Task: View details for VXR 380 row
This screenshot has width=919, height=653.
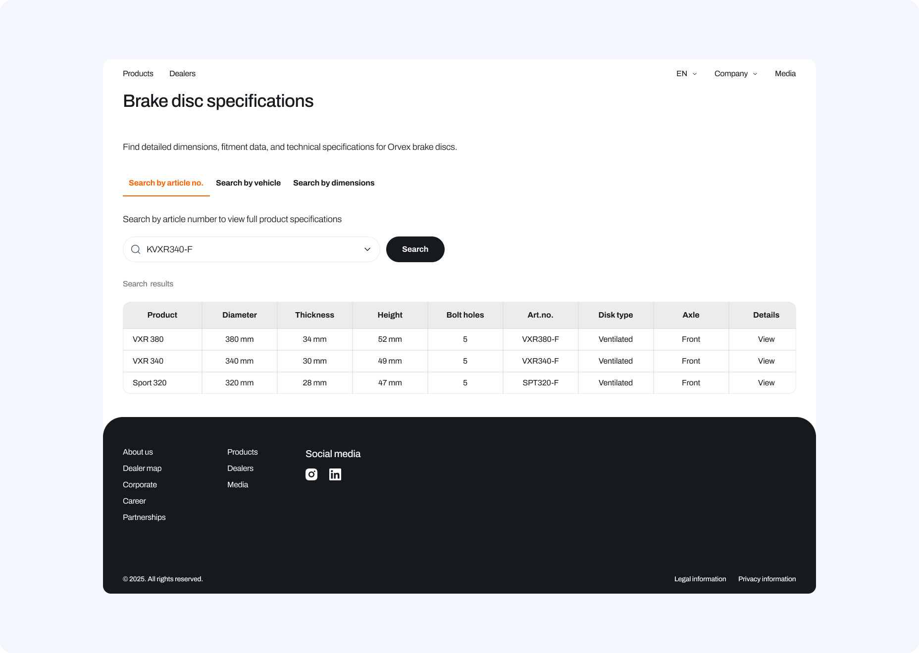Action: 766,339
